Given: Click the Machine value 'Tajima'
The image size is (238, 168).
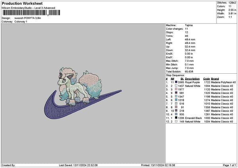Looking at the screenshot, I should (189, 25).
